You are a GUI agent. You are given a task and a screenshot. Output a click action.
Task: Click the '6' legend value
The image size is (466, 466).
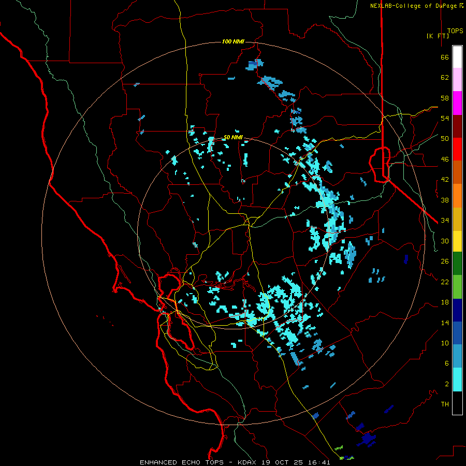click(447, 363)
